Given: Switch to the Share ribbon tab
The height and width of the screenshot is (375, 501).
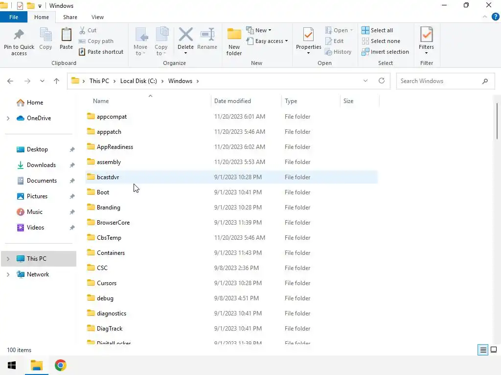Looking at the screenshot, I should click(x=70, y=17).
